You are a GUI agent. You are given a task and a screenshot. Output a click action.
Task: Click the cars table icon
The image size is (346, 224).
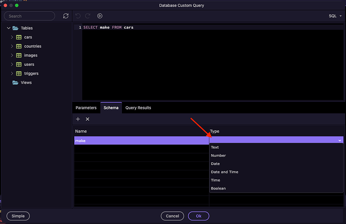pos(19,37)
